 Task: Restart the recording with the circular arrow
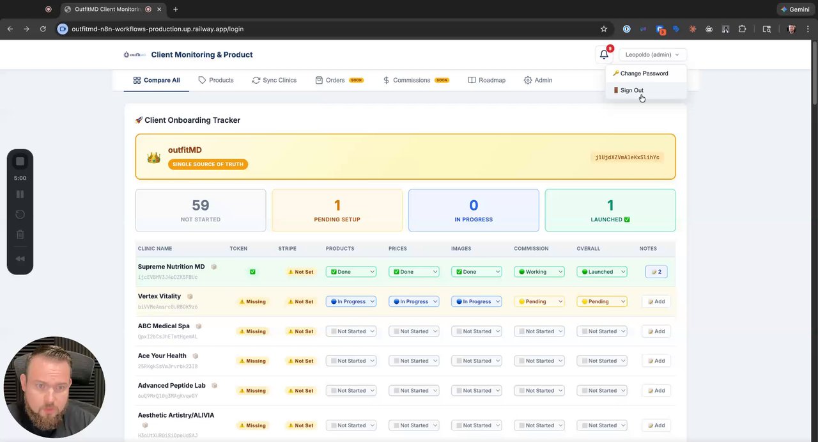[x=20, y=214]
